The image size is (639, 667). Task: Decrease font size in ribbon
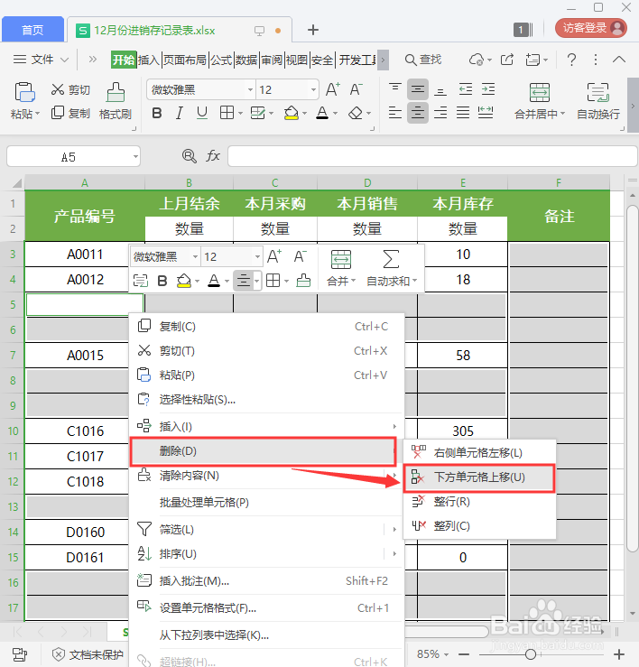click(357, 89)
